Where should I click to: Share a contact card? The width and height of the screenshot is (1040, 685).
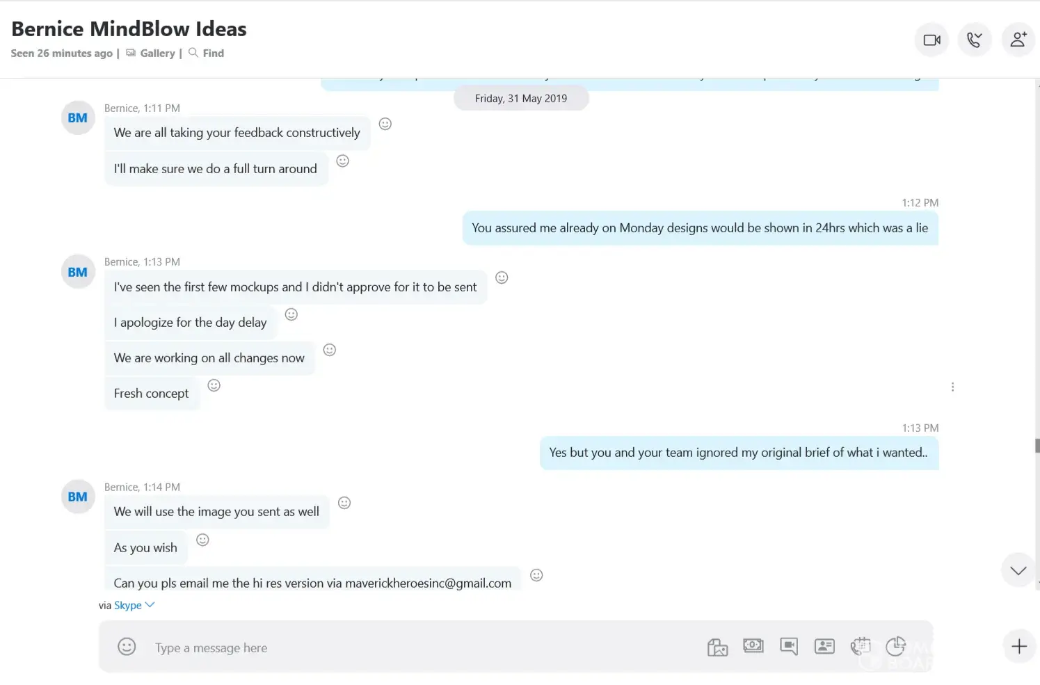pyautogui.click(x=824, y=646)
